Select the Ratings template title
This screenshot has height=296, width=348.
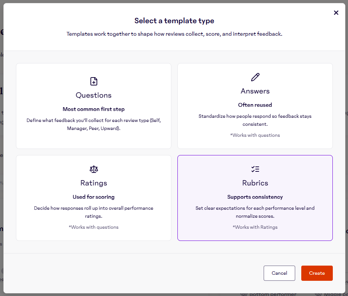(x=93, y=183)
